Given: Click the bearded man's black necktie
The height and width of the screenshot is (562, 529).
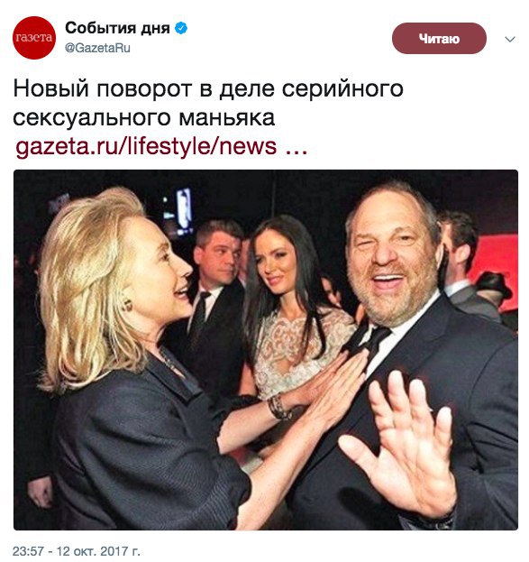Looking at the screenshot, I should (374, 342).
